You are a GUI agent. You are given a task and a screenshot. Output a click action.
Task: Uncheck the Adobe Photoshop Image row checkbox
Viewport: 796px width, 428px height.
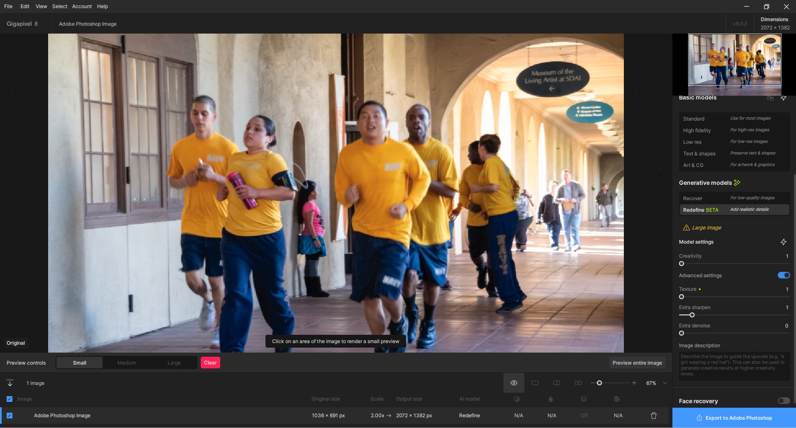(10, 416)
